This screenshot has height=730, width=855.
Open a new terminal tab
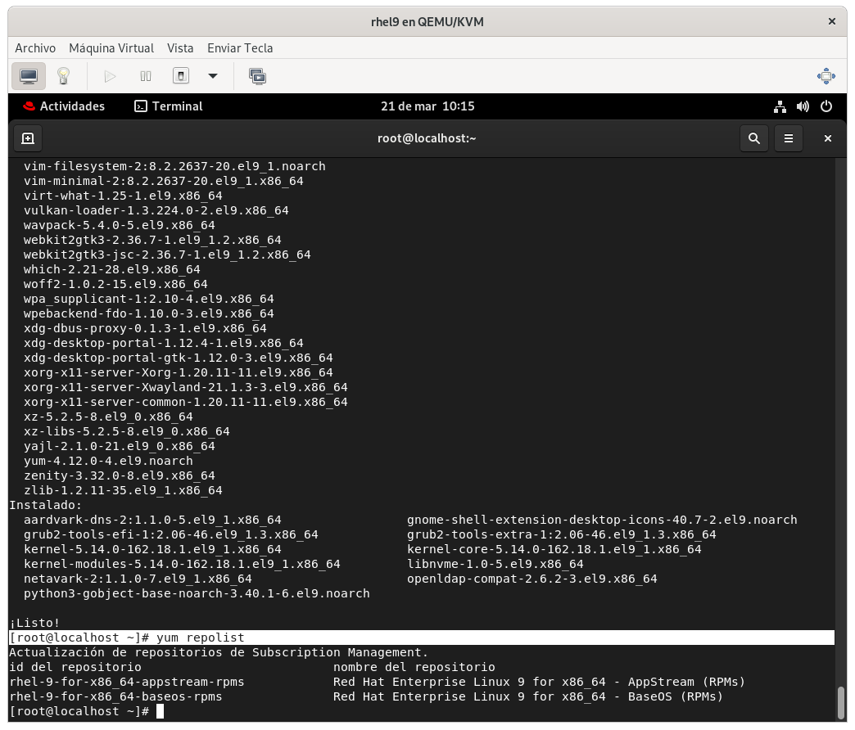pyautogui.click(x=27, y=138)
